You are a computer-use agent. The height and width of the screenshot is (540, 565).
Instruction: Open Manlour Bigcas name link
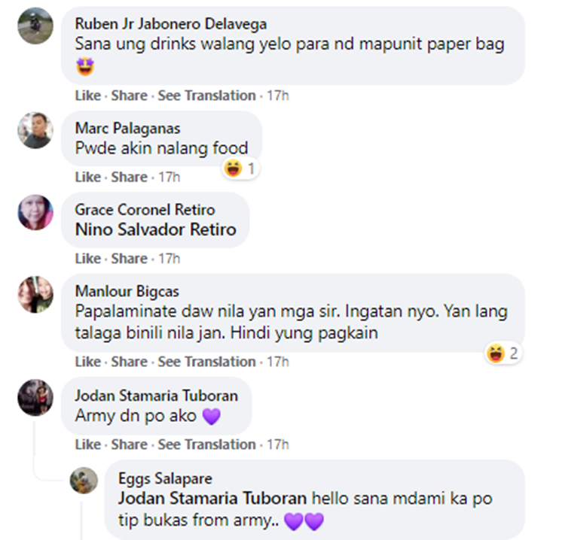pos(127,291)
